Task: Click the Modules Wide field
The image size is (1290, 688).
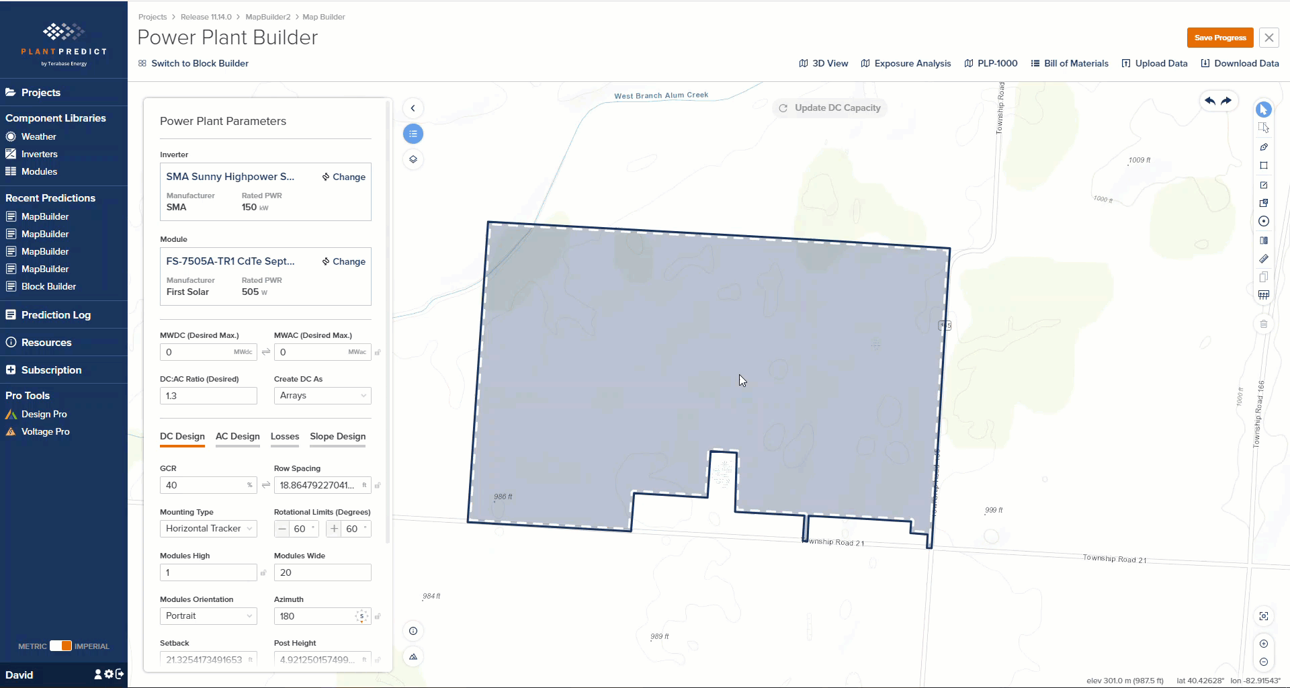Action: pos(322,572)
